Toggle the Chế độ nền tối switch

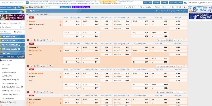tap(200, 2)
